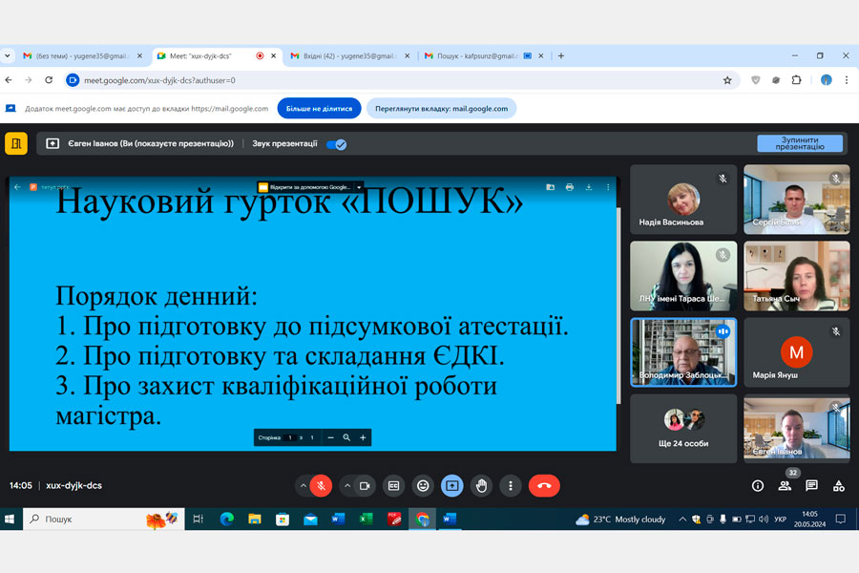Open the activities icon
This screenshot has width=859, height=573.
[838, 486]
